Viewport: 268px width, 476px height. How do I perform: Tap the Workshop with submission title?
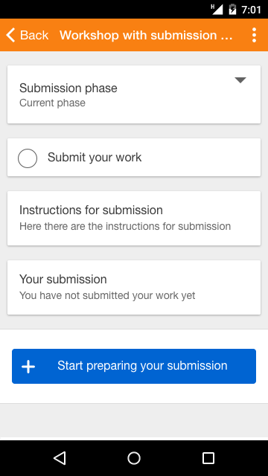pos(146,35)
